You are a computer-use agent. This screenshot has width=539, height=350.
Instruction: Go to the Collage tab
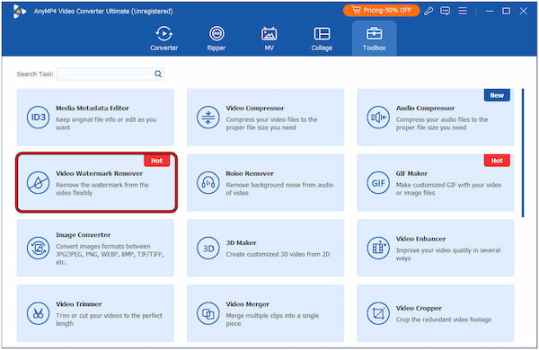pyautogui.click(x=322, y=39)
